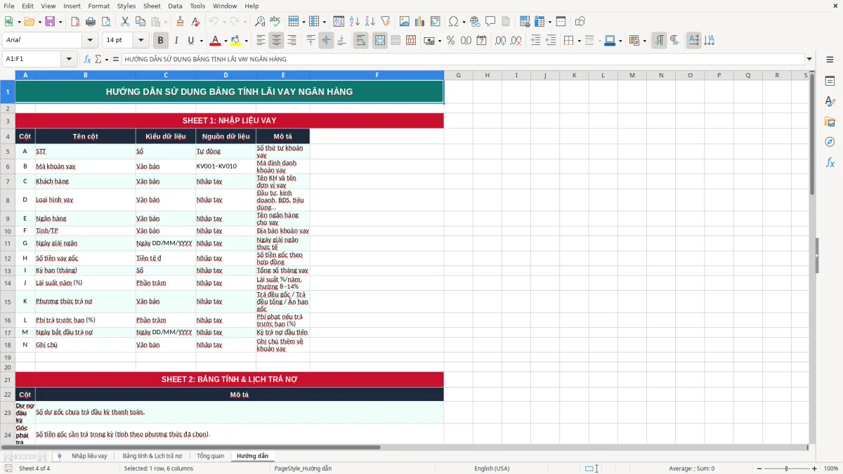Select Clone Formatting paintbrush
The width and height of the screenshot is (843, 474).
[x=180, y=22]
